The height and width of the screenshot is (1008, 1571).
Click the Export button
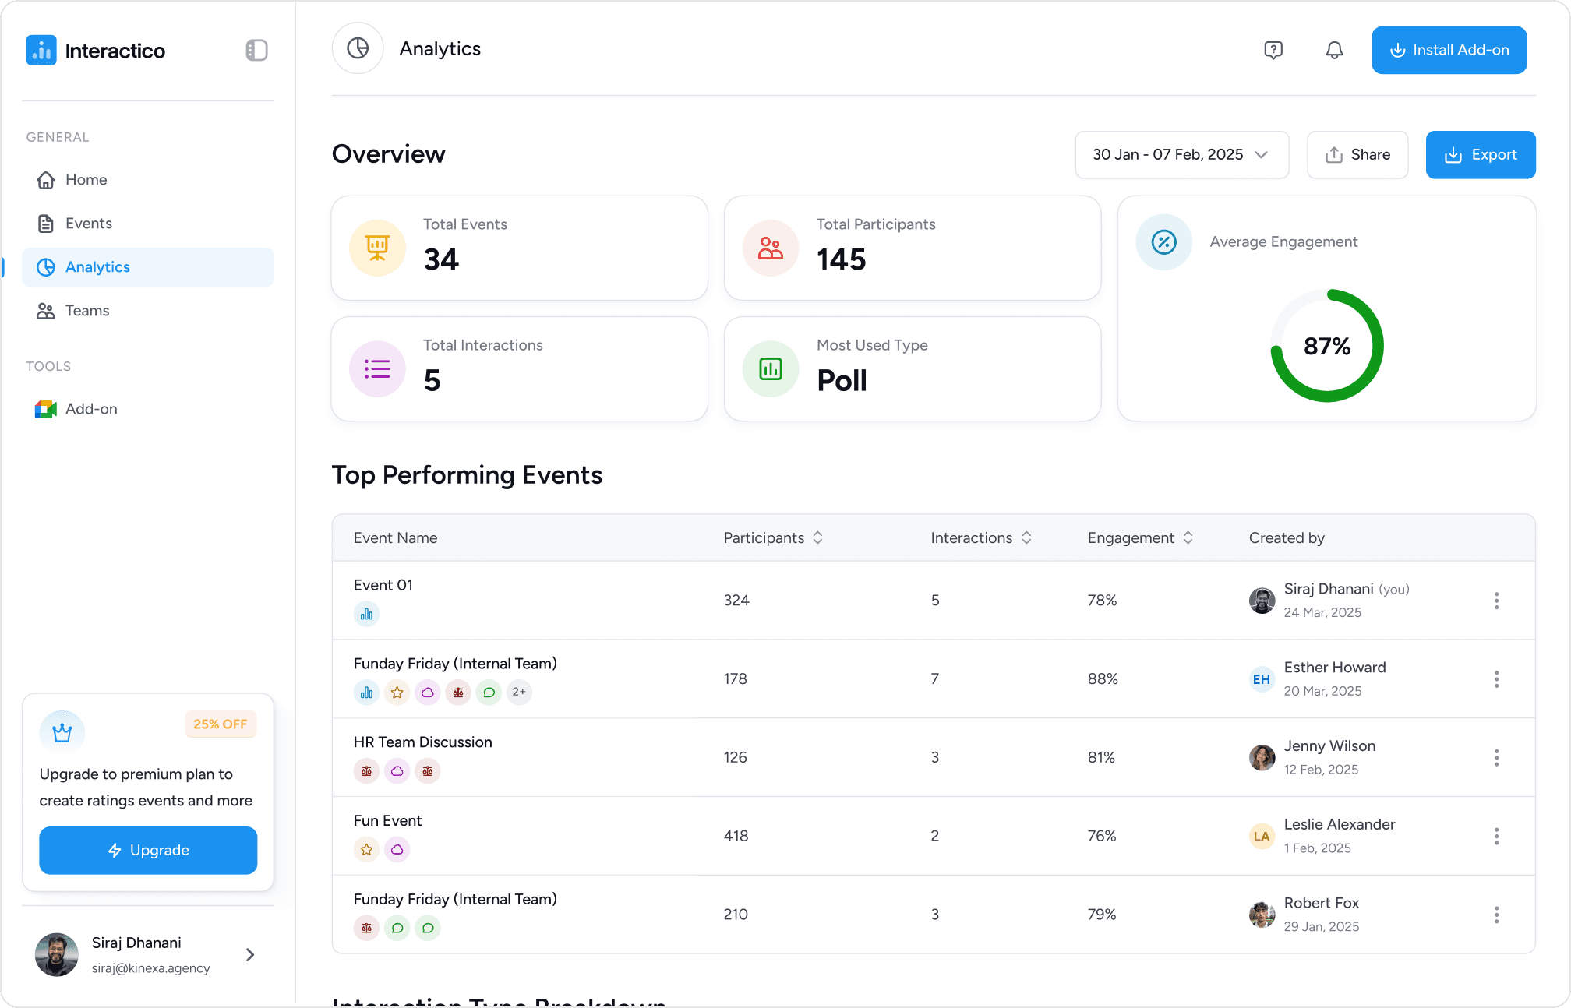(1480, 155)
